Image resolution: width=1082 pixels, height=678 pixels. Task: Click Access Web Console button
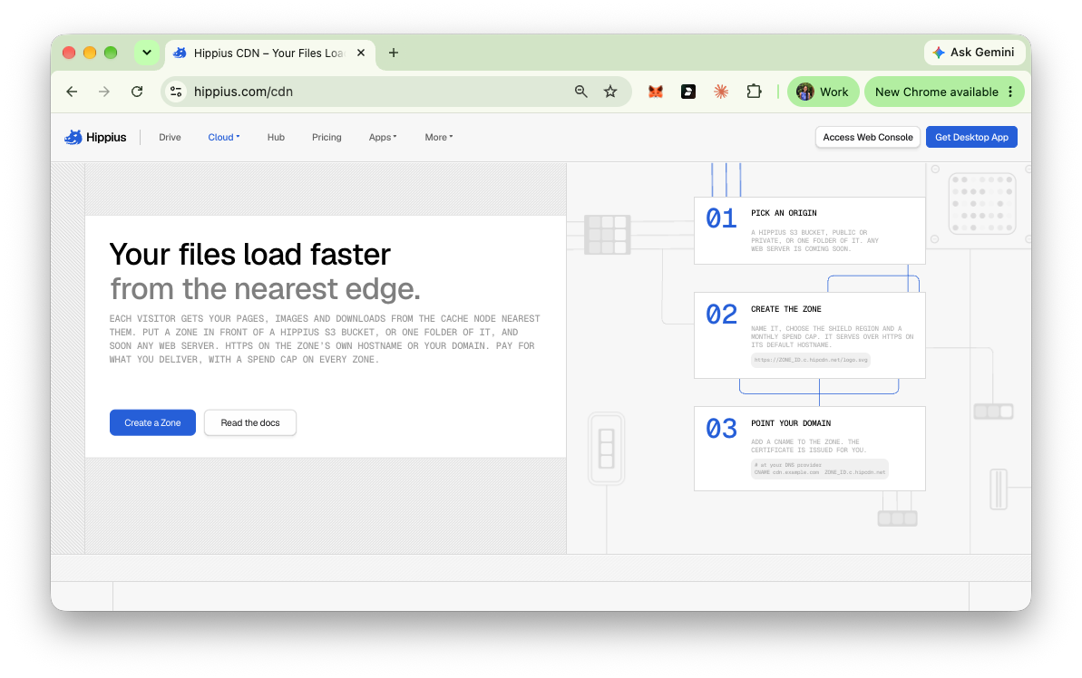[867, 137]
